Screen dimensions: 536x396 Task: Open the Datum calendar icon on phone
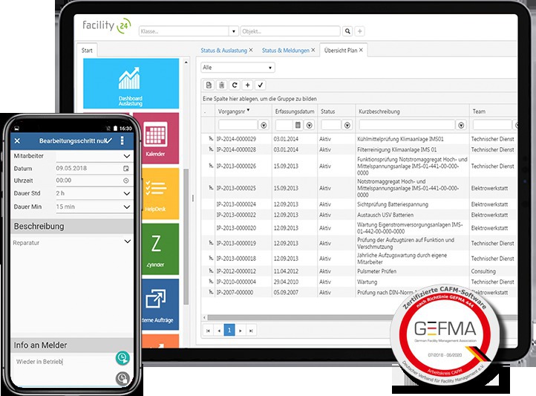point(125,168)
